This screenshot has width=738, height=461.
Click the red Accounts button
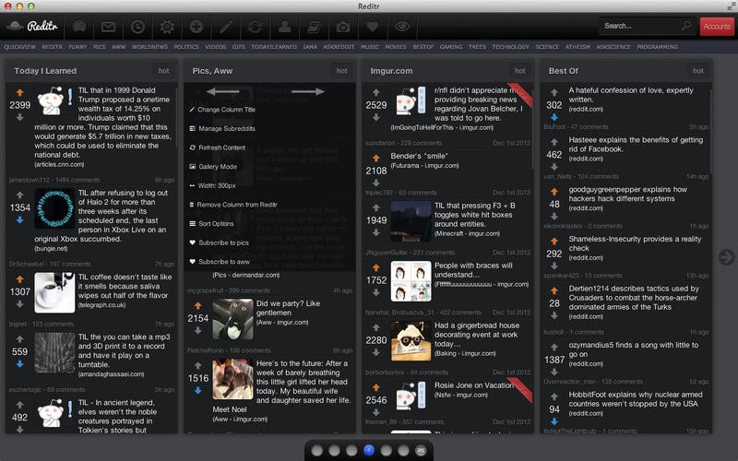[x=717, y=27]
